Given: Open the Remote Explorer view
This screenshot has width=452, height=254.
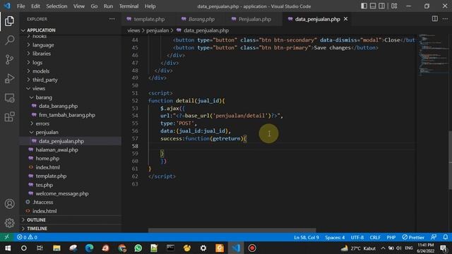Looking at the screenshot, I should point(9,98).
